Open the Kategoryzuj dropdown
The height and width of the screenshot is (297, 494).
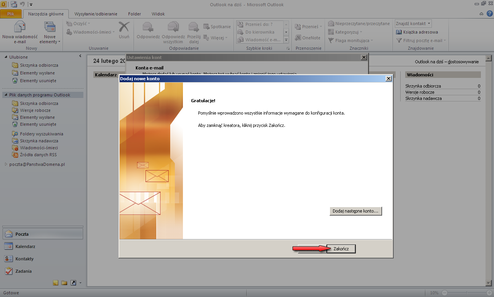pos(345,32)
